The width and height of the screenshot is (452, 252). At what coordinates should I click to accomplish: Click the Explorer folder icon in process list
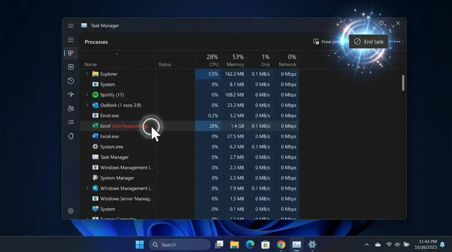95,74
